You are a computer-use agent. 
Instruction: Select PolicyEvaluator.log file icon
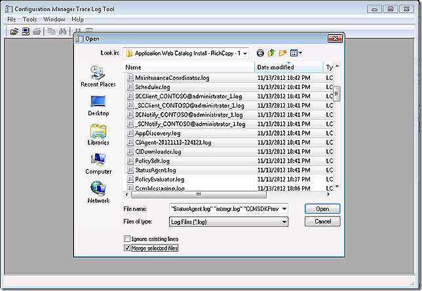[130, 179]
